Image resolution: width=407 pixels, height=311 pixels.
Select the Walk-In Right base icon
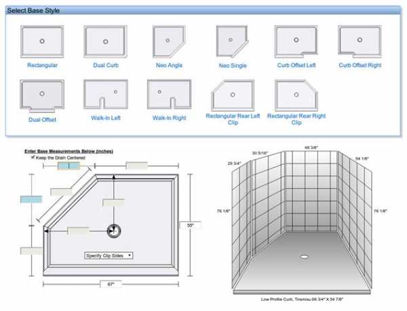(x=169, y=95)
